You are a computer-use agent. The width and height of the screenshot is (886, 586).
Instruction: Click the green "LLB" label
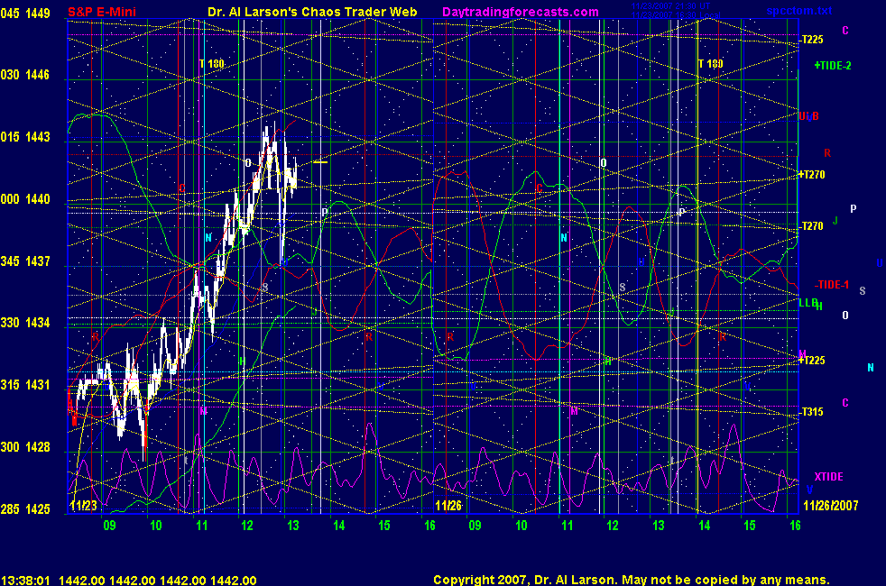(808, 303)
